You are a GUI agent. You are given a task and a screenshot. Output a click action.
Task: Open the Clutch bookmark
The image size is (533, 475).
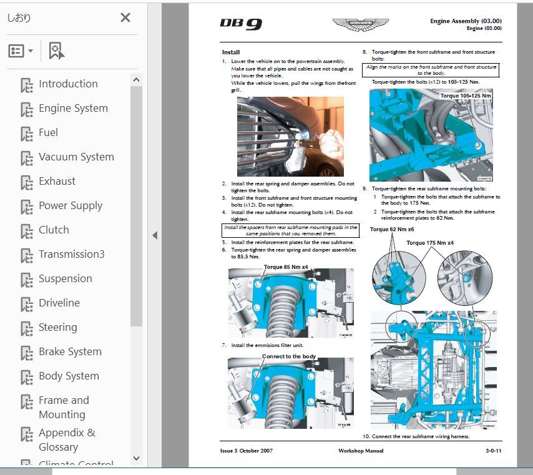pyautogui.click(x=54, y=230)
